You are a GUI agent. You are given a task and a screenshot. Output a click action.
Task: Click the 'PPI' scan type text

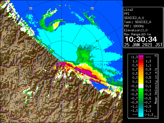click(x=127, y=14)
